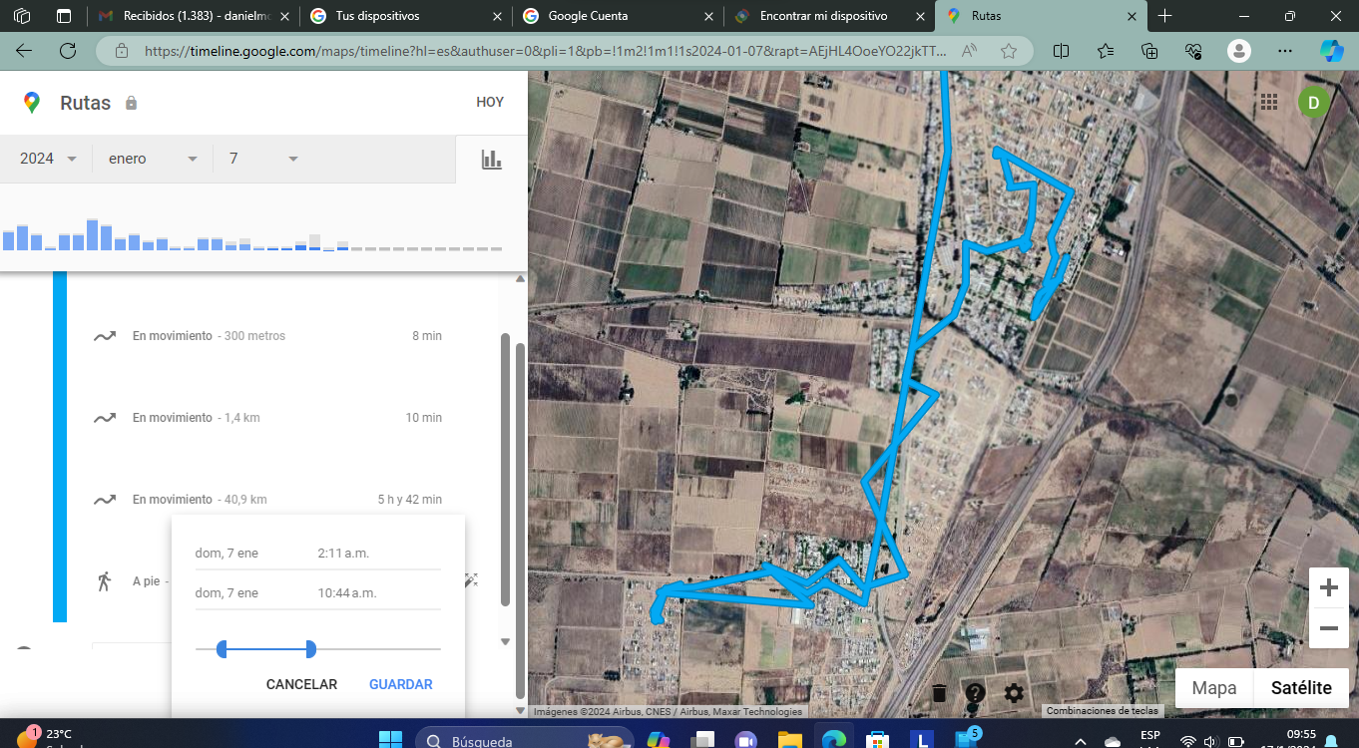Go back in the browser
The height and width of the screenshot is (748, 1359).
[x=24, y=51]
